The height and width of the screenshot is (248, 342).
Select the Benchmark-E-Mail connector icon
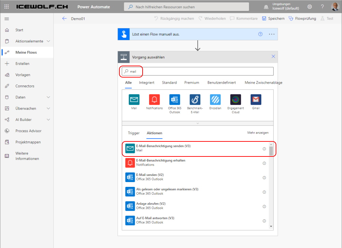click(x=195, y=100)
